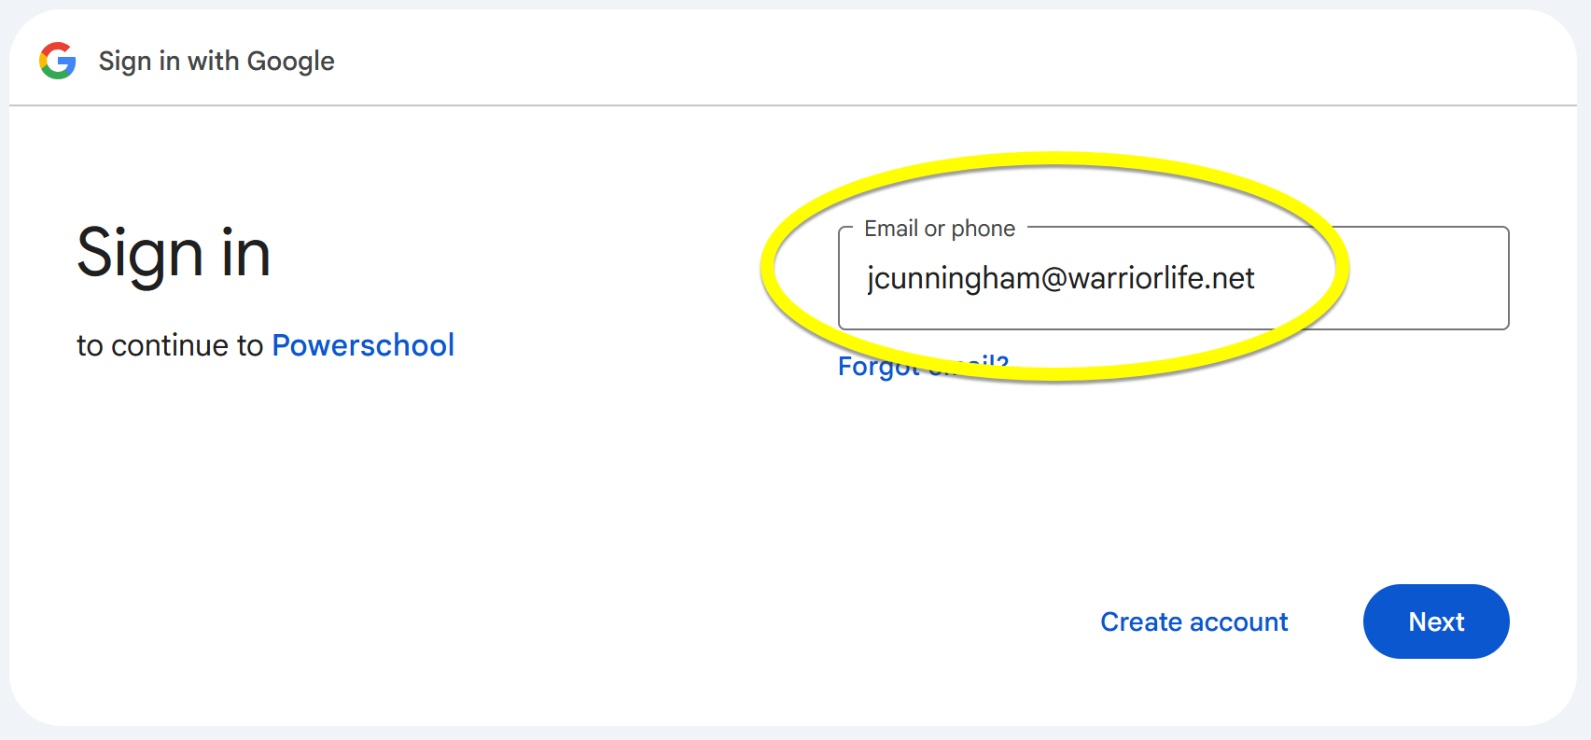This screenshot has width=1591, height=740.
Task: Select the Create account option
Action: (x=1193, y=621)
